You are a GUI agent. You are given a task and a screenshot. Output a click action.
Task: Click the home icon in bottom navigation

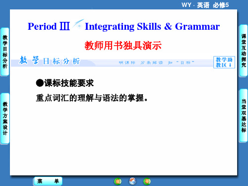click(132, 181)
